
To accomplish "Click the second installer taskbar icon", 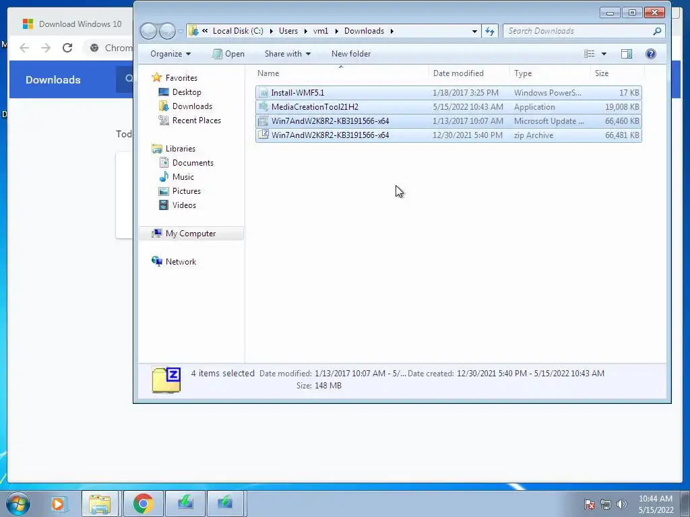I will tap(225, 504).
